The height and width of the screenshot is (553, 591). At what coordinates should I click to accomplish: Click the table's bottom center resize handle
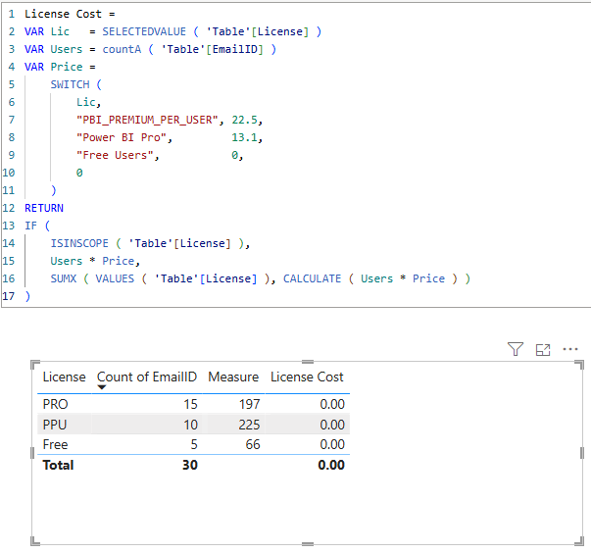tap(308, 543)
